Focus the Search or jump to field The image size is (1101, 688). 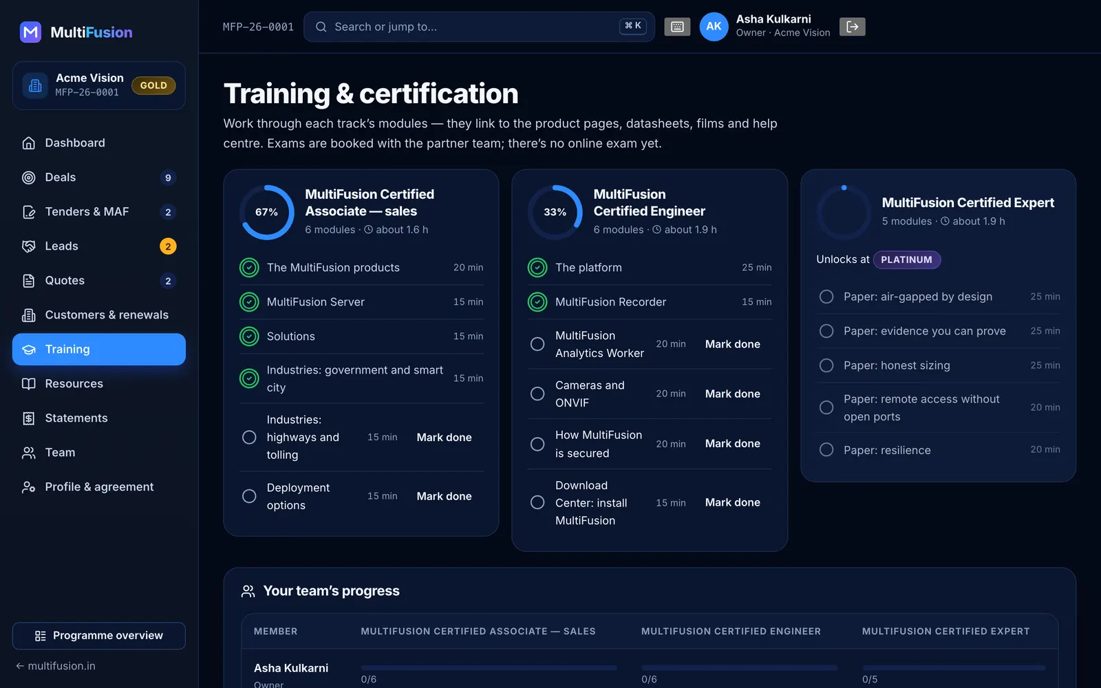click(x=479, y=27)
